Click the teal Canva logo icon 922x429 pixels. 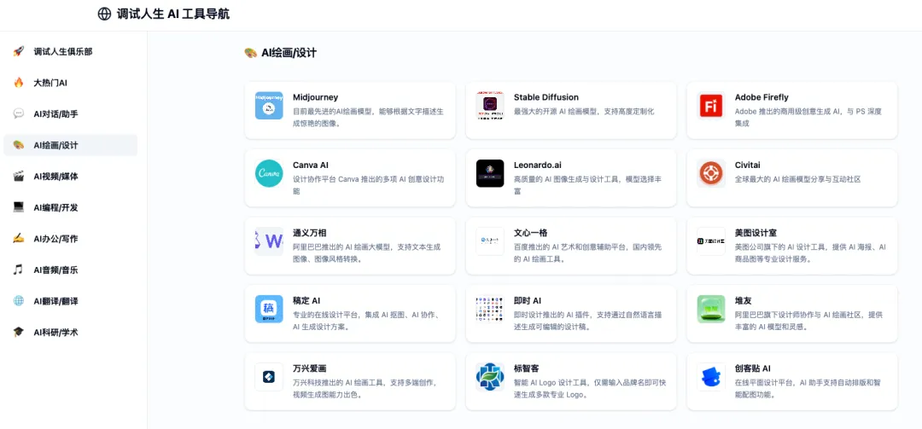269,173
